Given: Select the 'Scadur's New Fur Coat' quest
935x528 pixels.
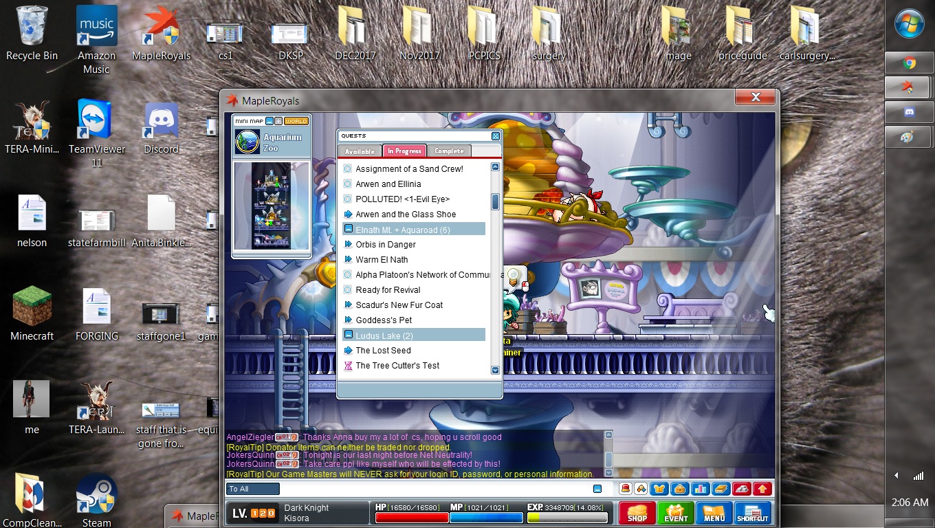Looking at the screenshot, I should (x=399, y=305).
